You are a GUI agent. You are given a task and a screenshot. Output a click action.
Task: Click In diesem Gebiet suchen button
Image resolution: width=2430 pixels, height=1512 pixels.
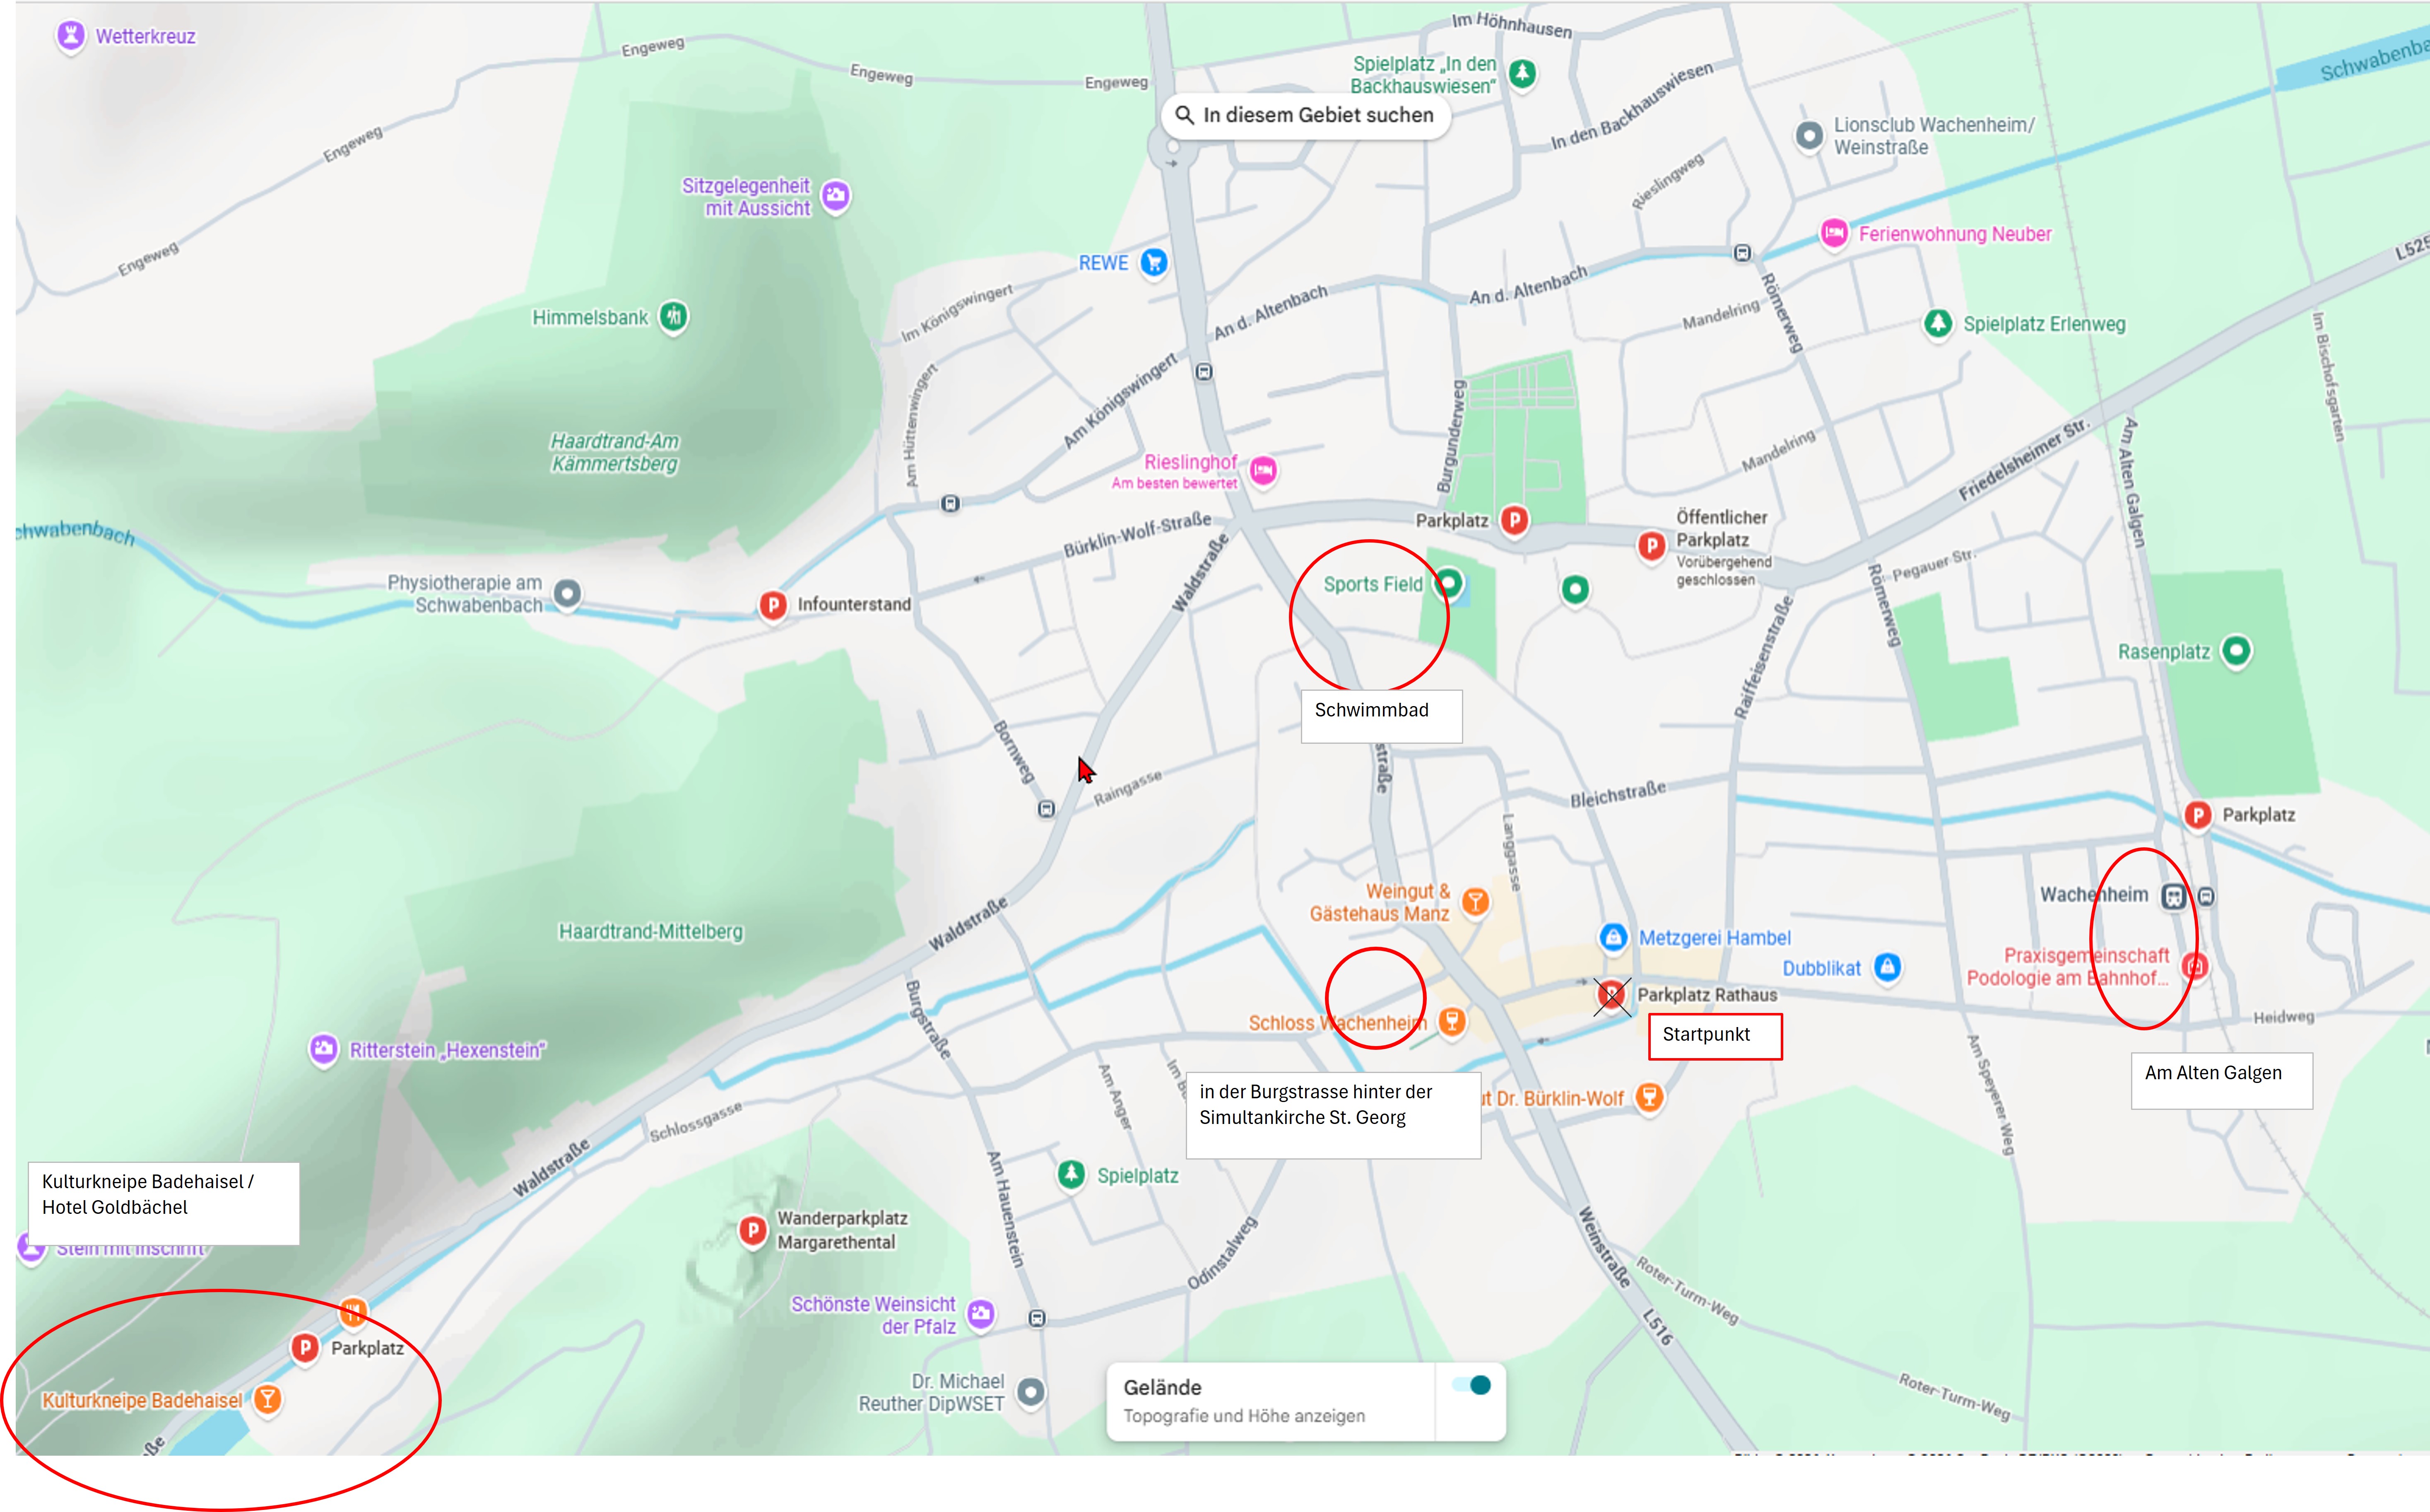1305,116
